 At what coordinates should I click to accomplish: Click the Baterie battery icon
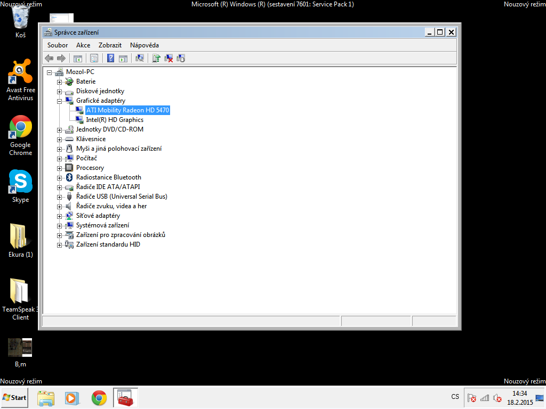click(x=69, y=81)
